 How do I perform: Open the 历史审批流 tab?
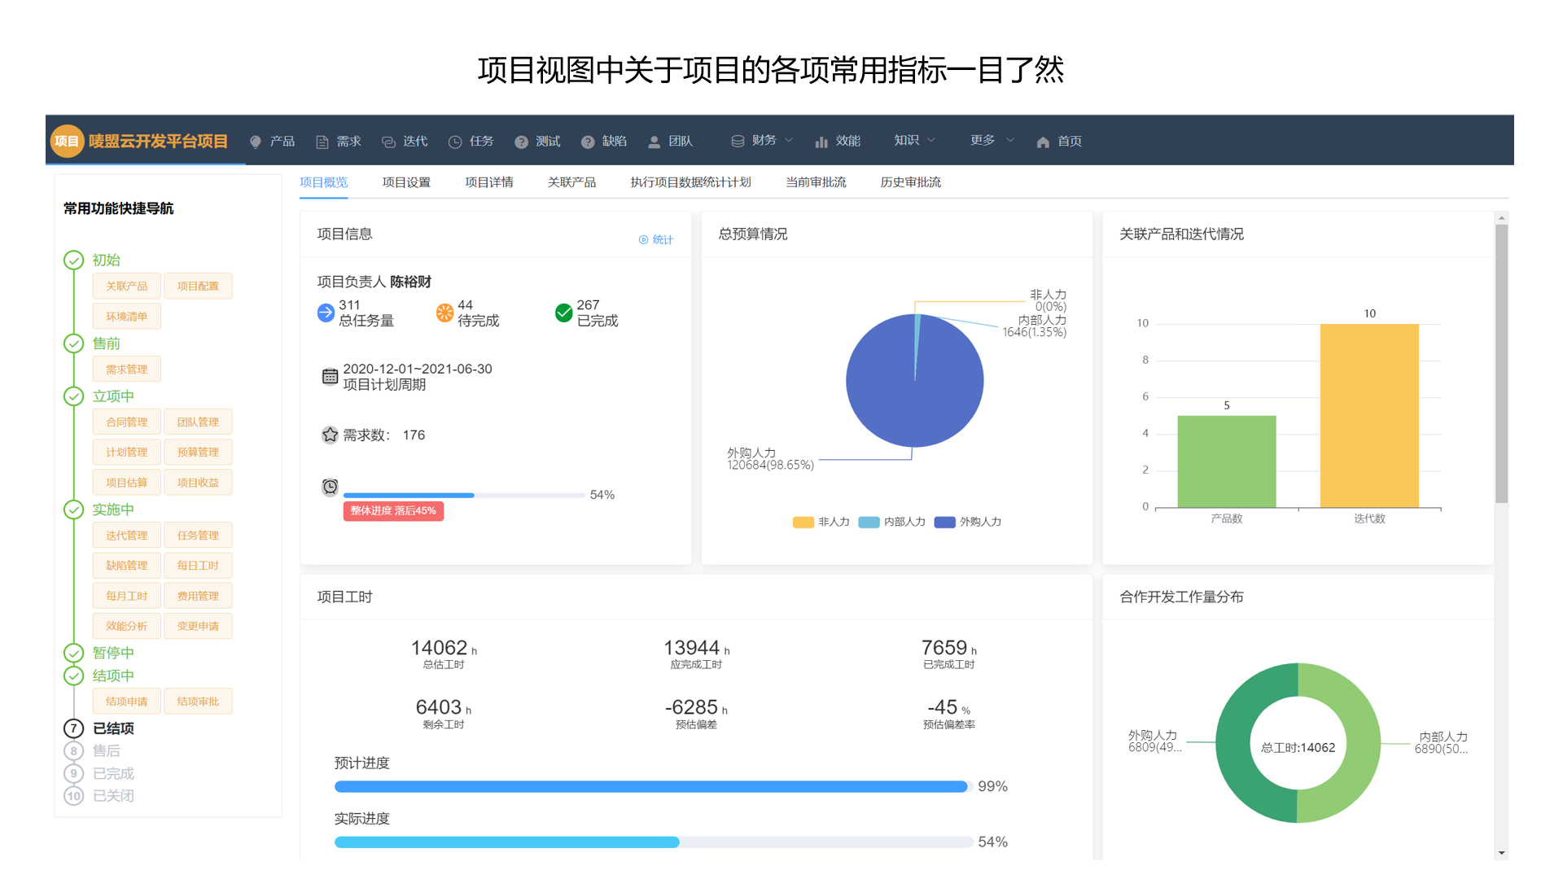(x=910, y=182)
